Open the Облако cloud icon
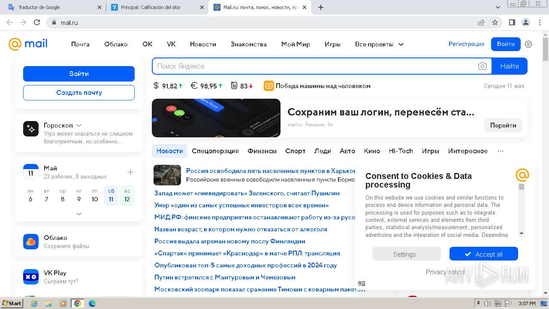The image size is (549, 309). point(31,242)
